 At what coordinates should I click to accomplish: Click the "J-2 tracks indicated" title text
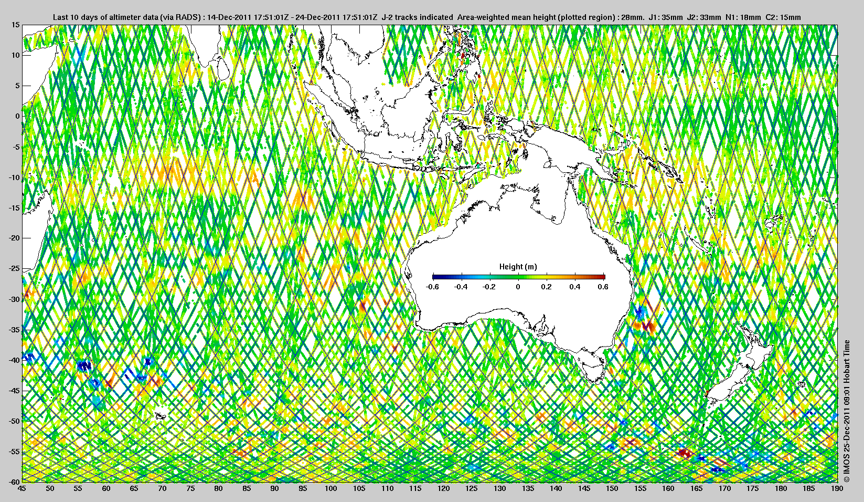coord(418,17)
